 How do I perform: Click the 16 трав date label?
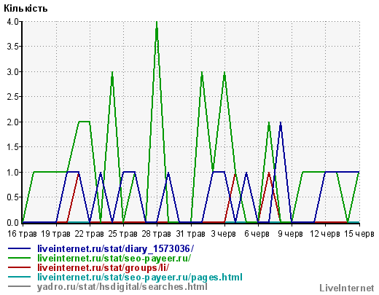click(22, 234)
